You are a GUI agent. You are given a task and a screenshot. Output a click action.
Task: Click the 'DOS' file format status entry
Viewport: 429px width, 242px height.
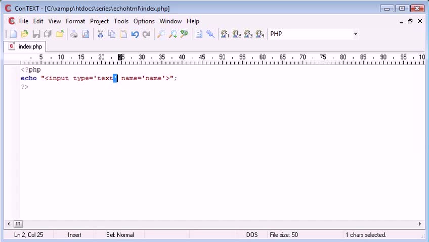point(252,234)
